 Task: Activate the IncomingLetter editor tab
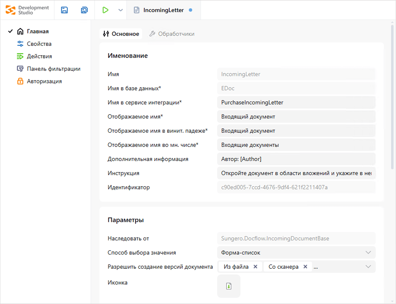(x=163, y=10)
